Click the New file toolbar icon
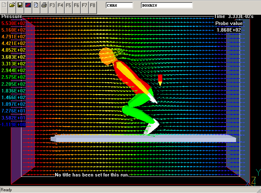Viewport: 261px width, 193px height. click(x=4, y=5)
